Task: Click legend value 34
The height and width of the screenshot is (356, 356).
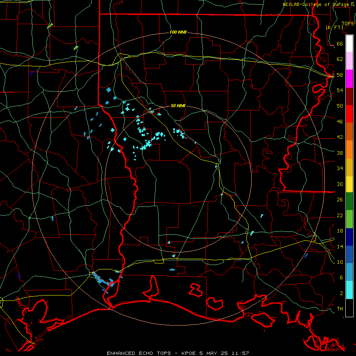Action: coord(340,168)
